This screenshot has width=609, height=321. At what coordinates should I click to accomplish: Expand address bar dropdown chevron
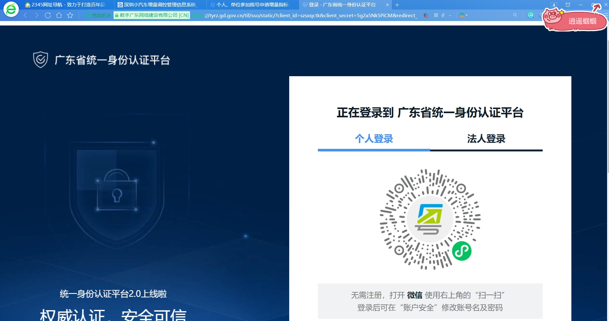coord(450,15)
